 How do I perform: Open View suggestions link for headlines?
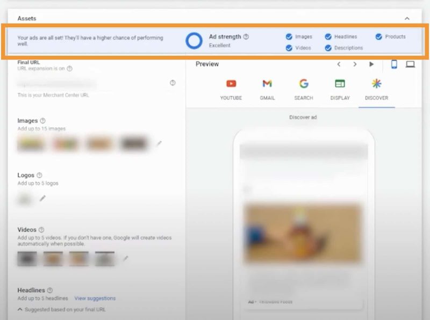95,299
